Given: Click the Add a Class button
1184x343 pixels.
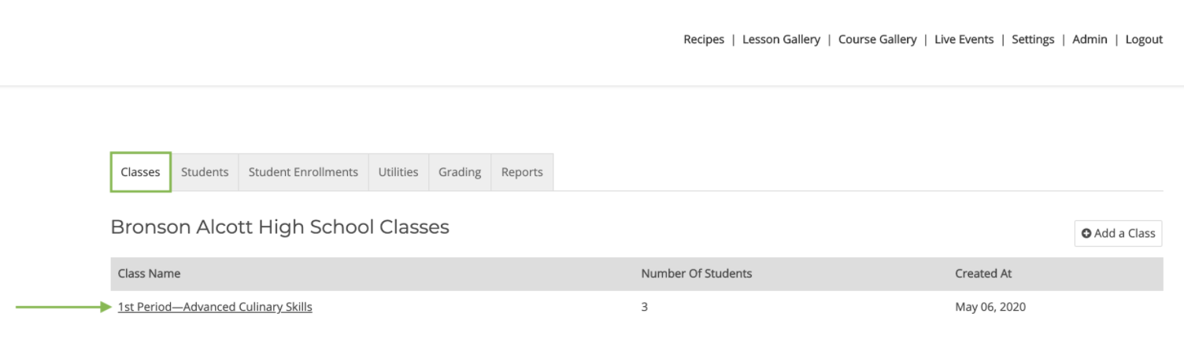Looking at the screenshot, I should [1118, 233].
